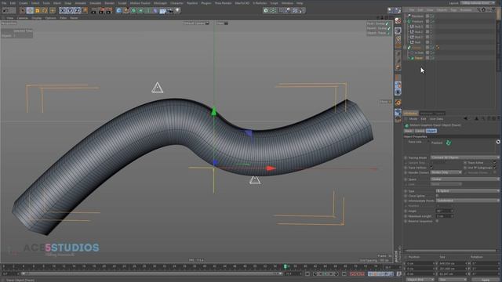Click Attribute Manager back arrow icon
Image resolution: width=502 pixels, height=282 pixels.
(x=465, y=118)
